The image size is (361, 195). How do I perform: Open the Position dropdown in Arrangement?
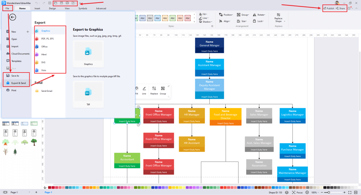[226, 14]
